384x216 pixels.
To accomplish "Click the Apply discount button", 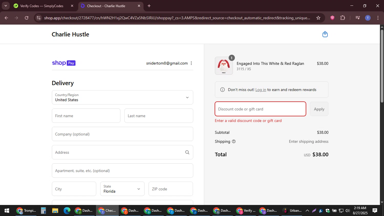I will point(319,109).
